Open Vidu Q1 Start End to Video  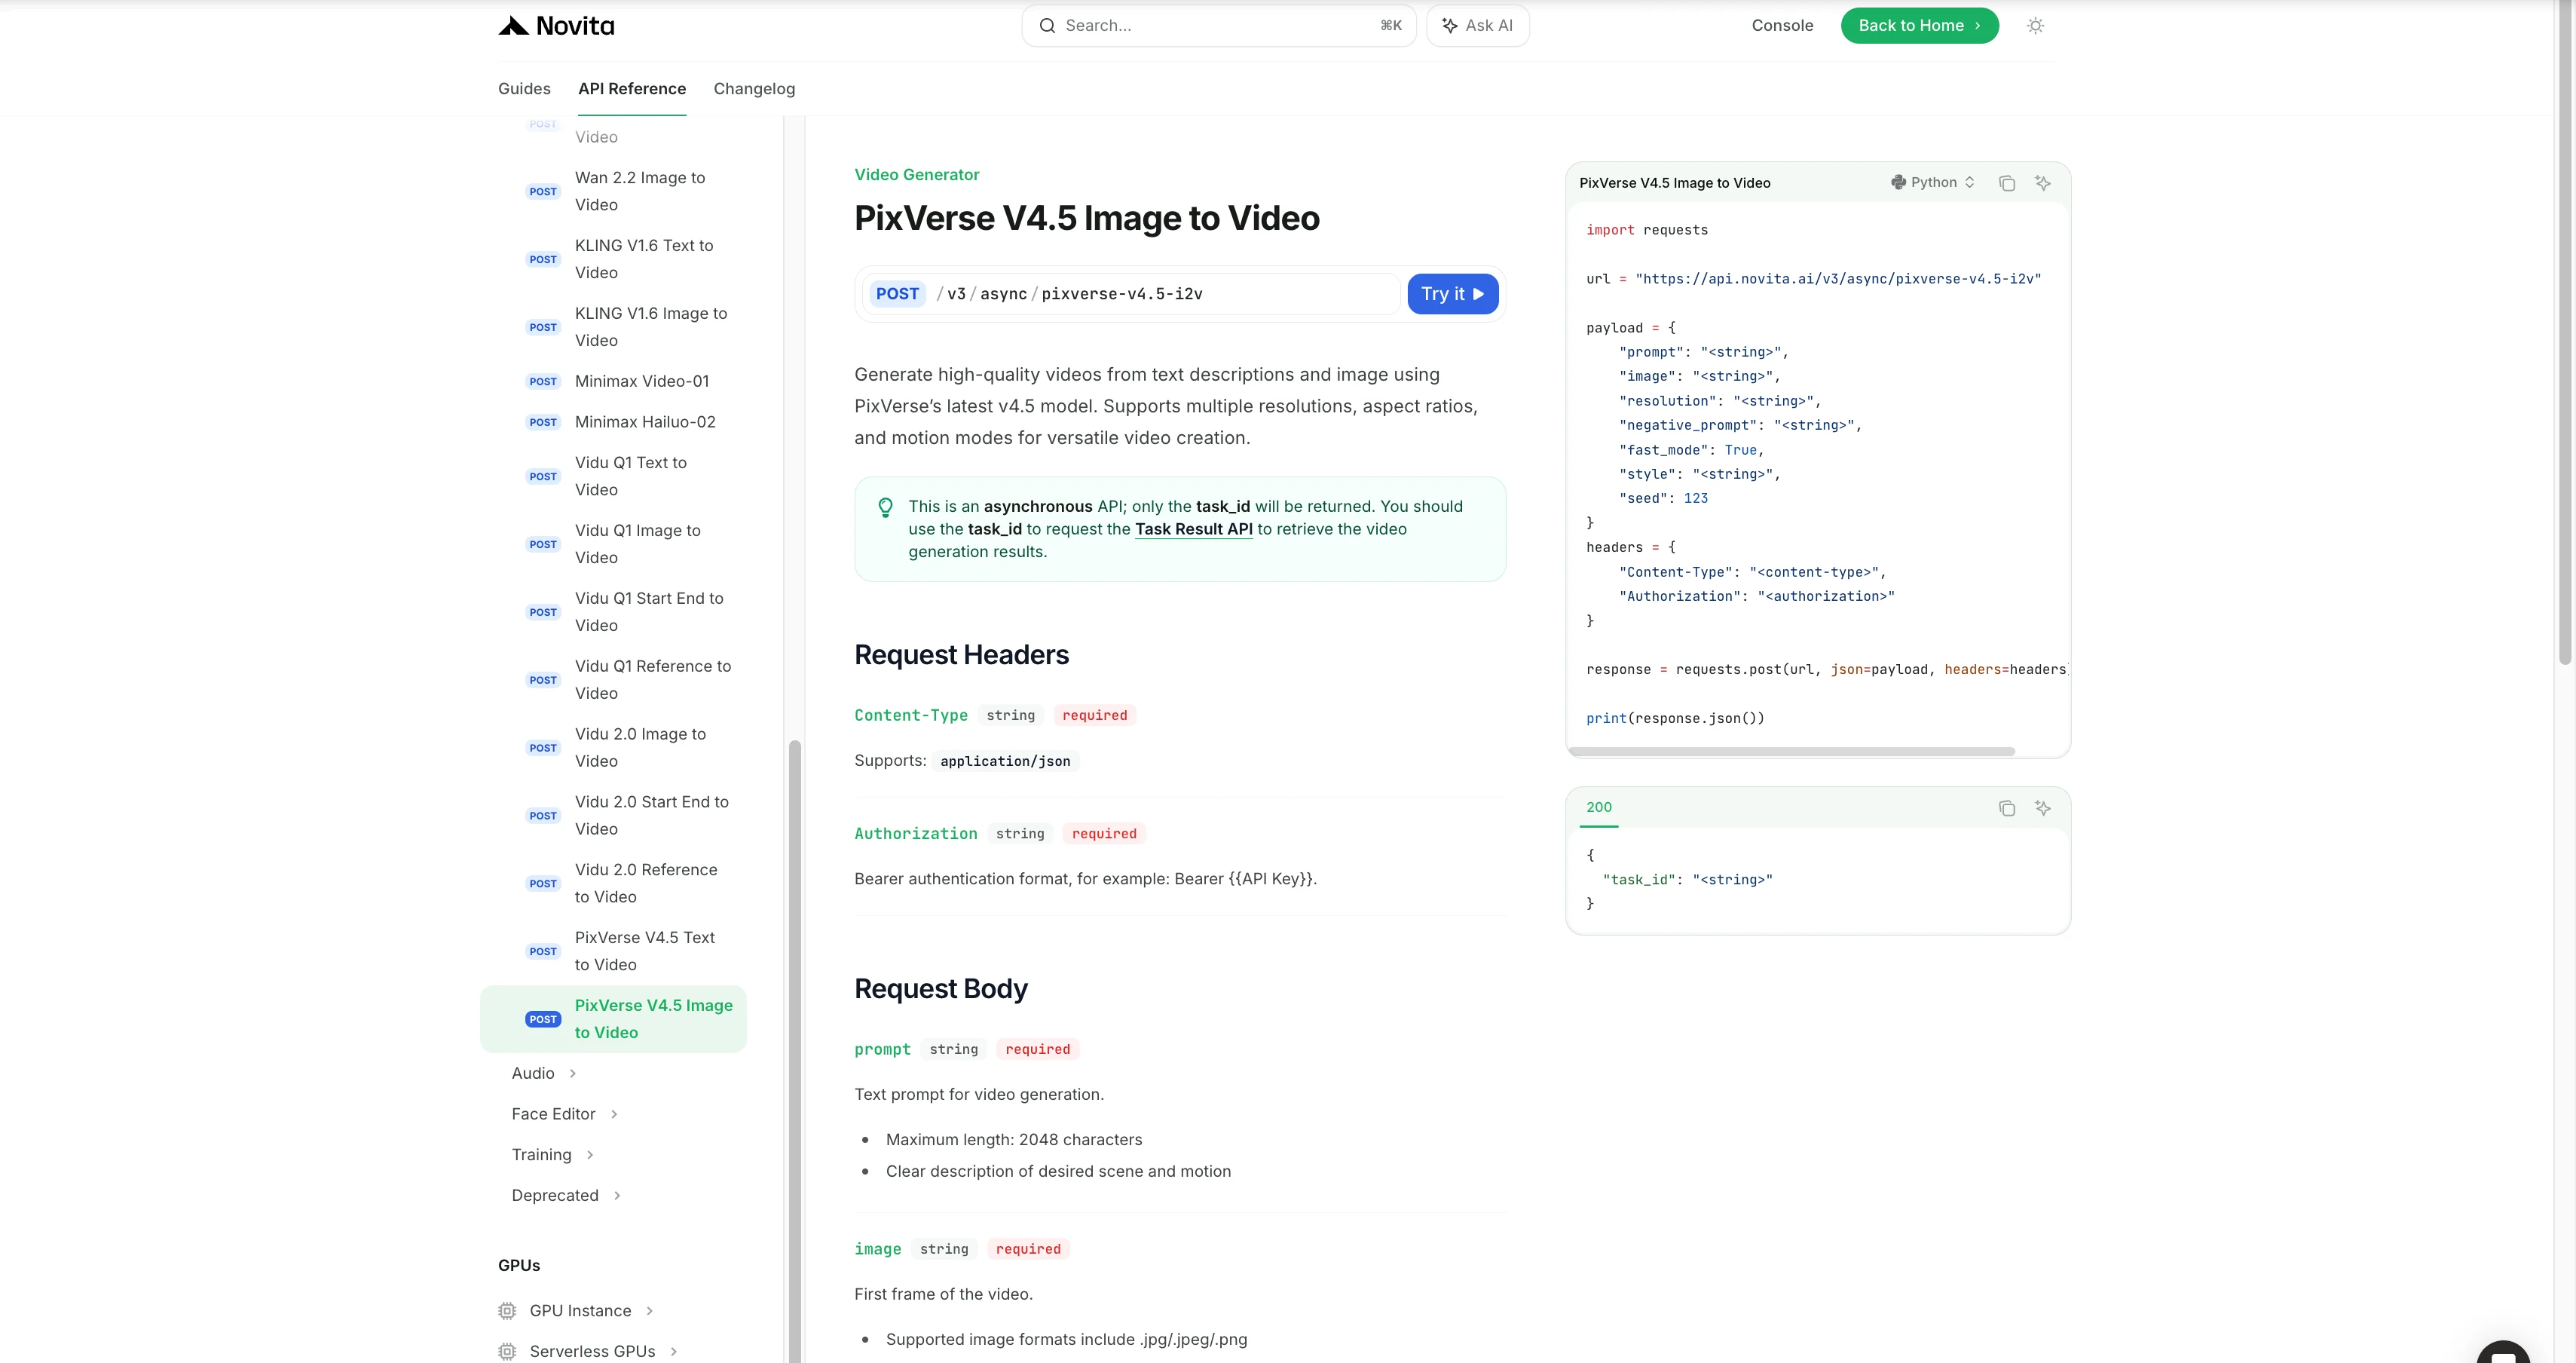pyautogui.click(x=648, y=613)
